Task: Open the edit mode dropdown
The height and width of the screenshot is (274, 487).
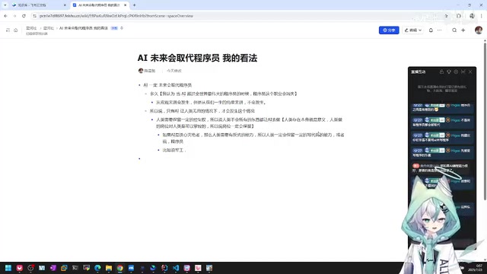Action: pyautogui.click(x=412, y=30)
